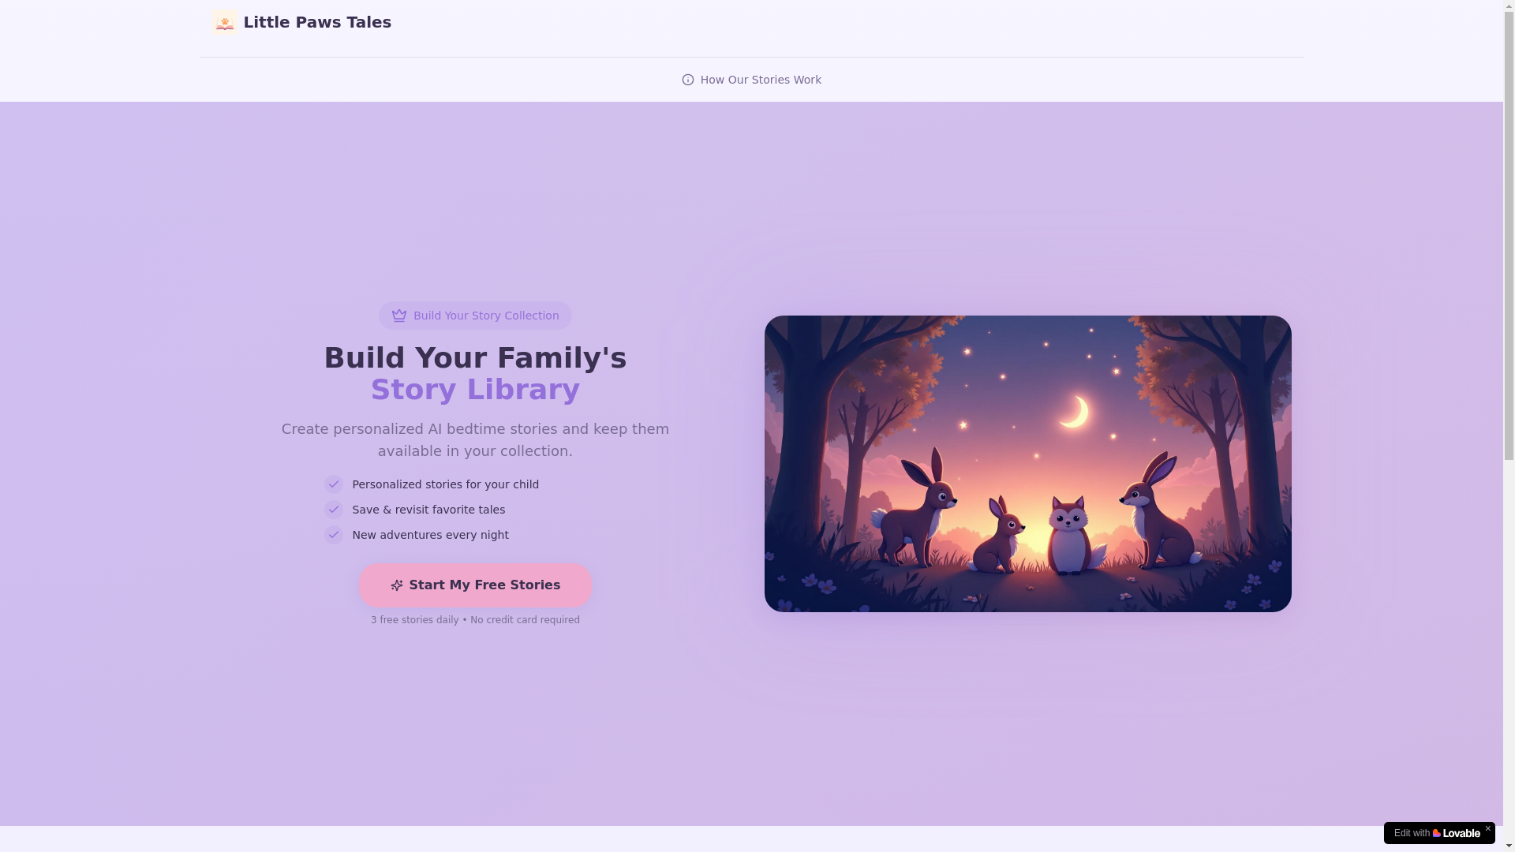Click the scrollbar down arrow

tap(1509, 846)
